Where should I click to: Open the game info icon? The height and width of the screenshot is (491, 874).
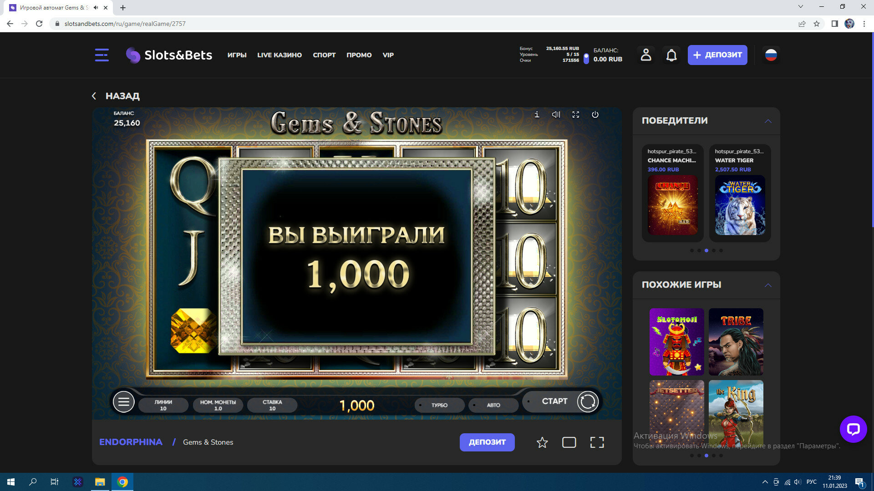537,115
